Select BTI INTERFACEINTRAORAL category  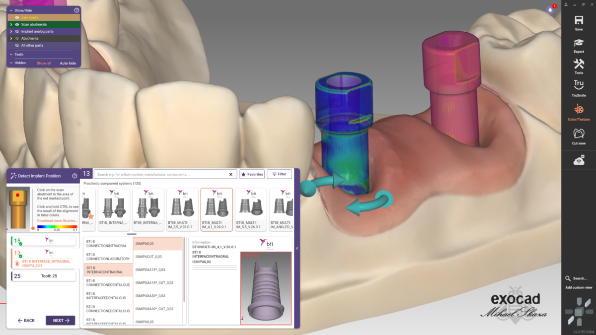(x=108, y=269)
